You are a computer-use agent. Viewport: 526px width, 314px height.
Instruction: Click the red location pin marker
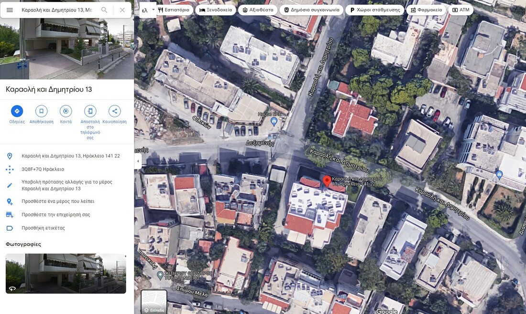tap(327, 181)
